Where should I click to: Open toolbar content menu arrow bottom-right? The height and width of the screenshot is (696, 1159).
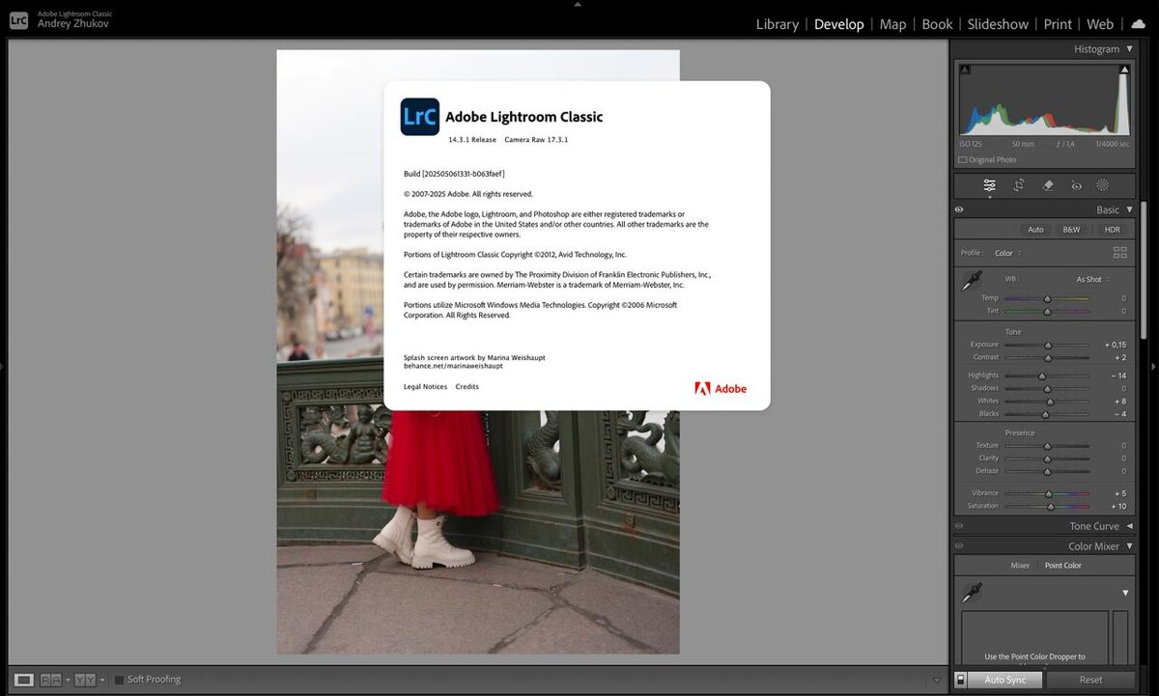pos(937,680)
